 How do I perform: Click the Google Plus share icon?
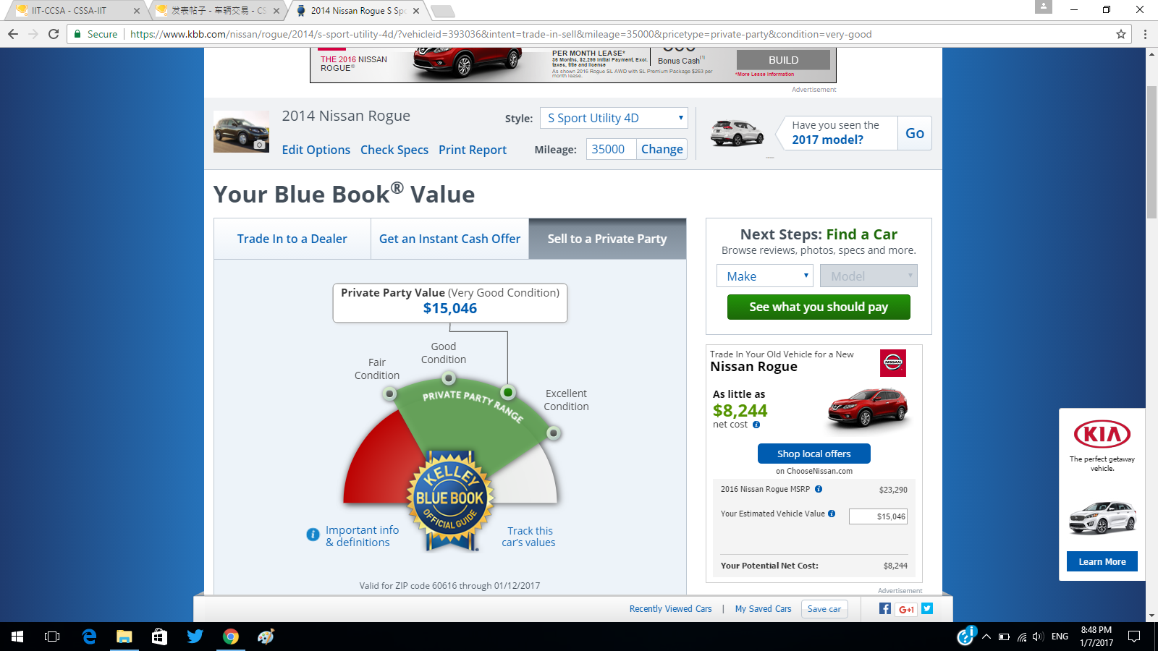906,609
